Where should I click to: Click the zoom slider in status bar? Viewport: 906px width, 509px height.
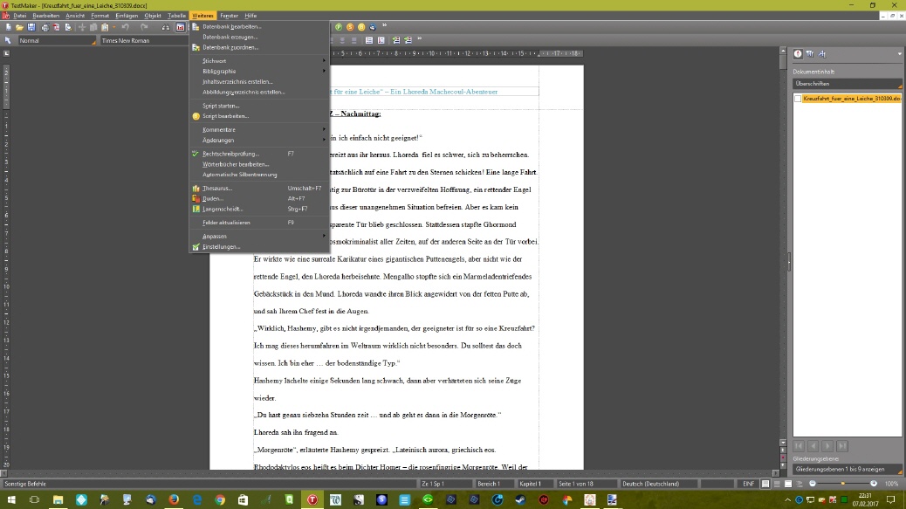(x=843, y=483)
